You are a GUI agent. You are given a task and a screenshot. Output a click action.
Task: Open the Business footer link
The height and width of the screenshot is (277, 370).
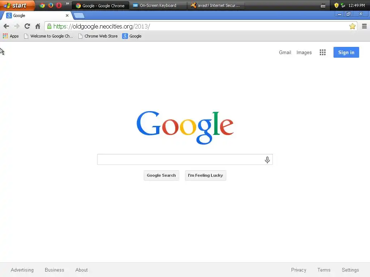tap(55, 270)
